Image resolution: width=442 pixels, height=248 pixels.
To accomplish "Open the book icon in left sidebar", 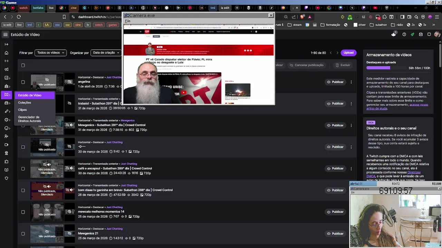I will 6,170.
